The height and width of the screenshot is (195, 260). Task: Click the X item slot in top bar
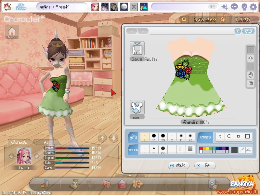tap(134, 7)
